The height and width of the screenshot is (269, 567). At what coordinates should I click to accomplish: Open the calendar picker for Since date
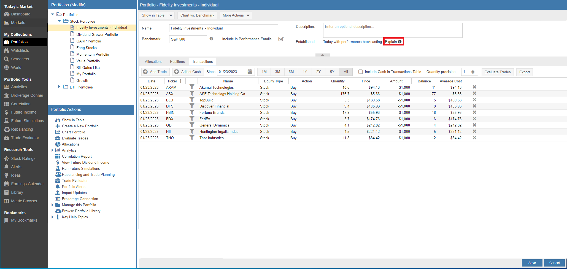250,72
